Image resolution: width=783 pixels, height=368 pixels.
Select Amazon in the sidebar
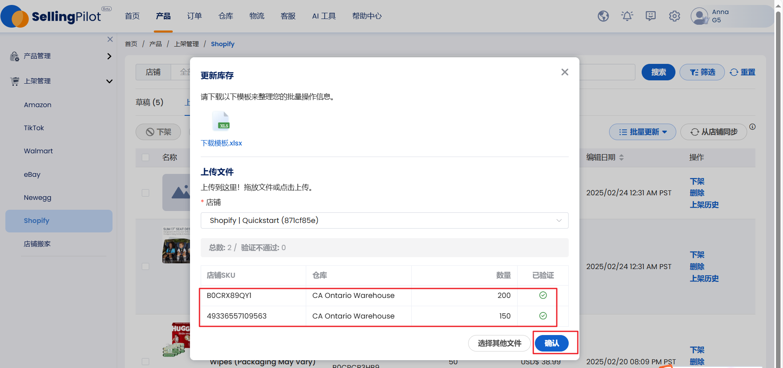point(38,105)
